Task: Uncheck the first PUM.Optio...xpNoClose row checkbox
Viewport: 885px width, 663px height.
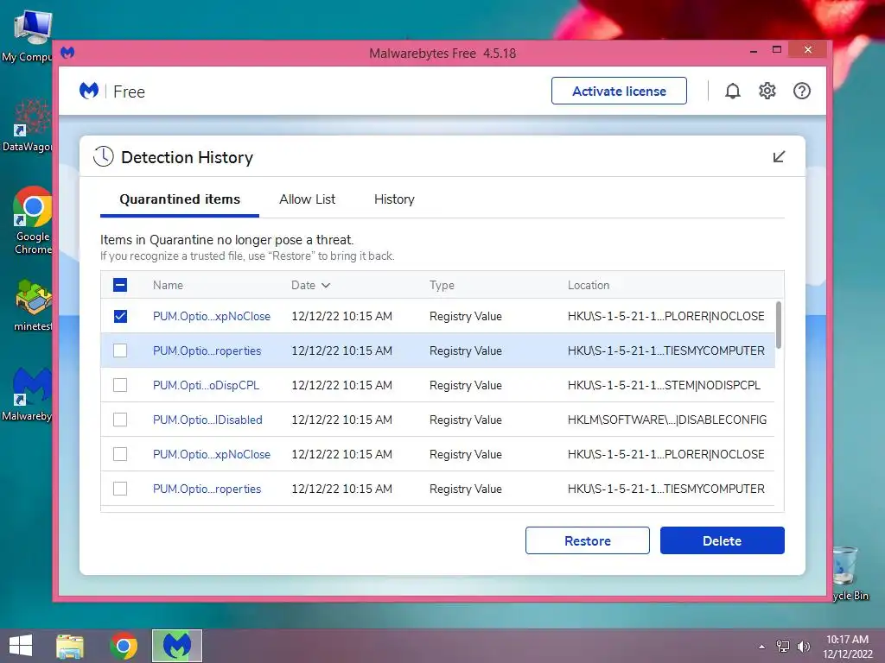Action: click(120, 316)
